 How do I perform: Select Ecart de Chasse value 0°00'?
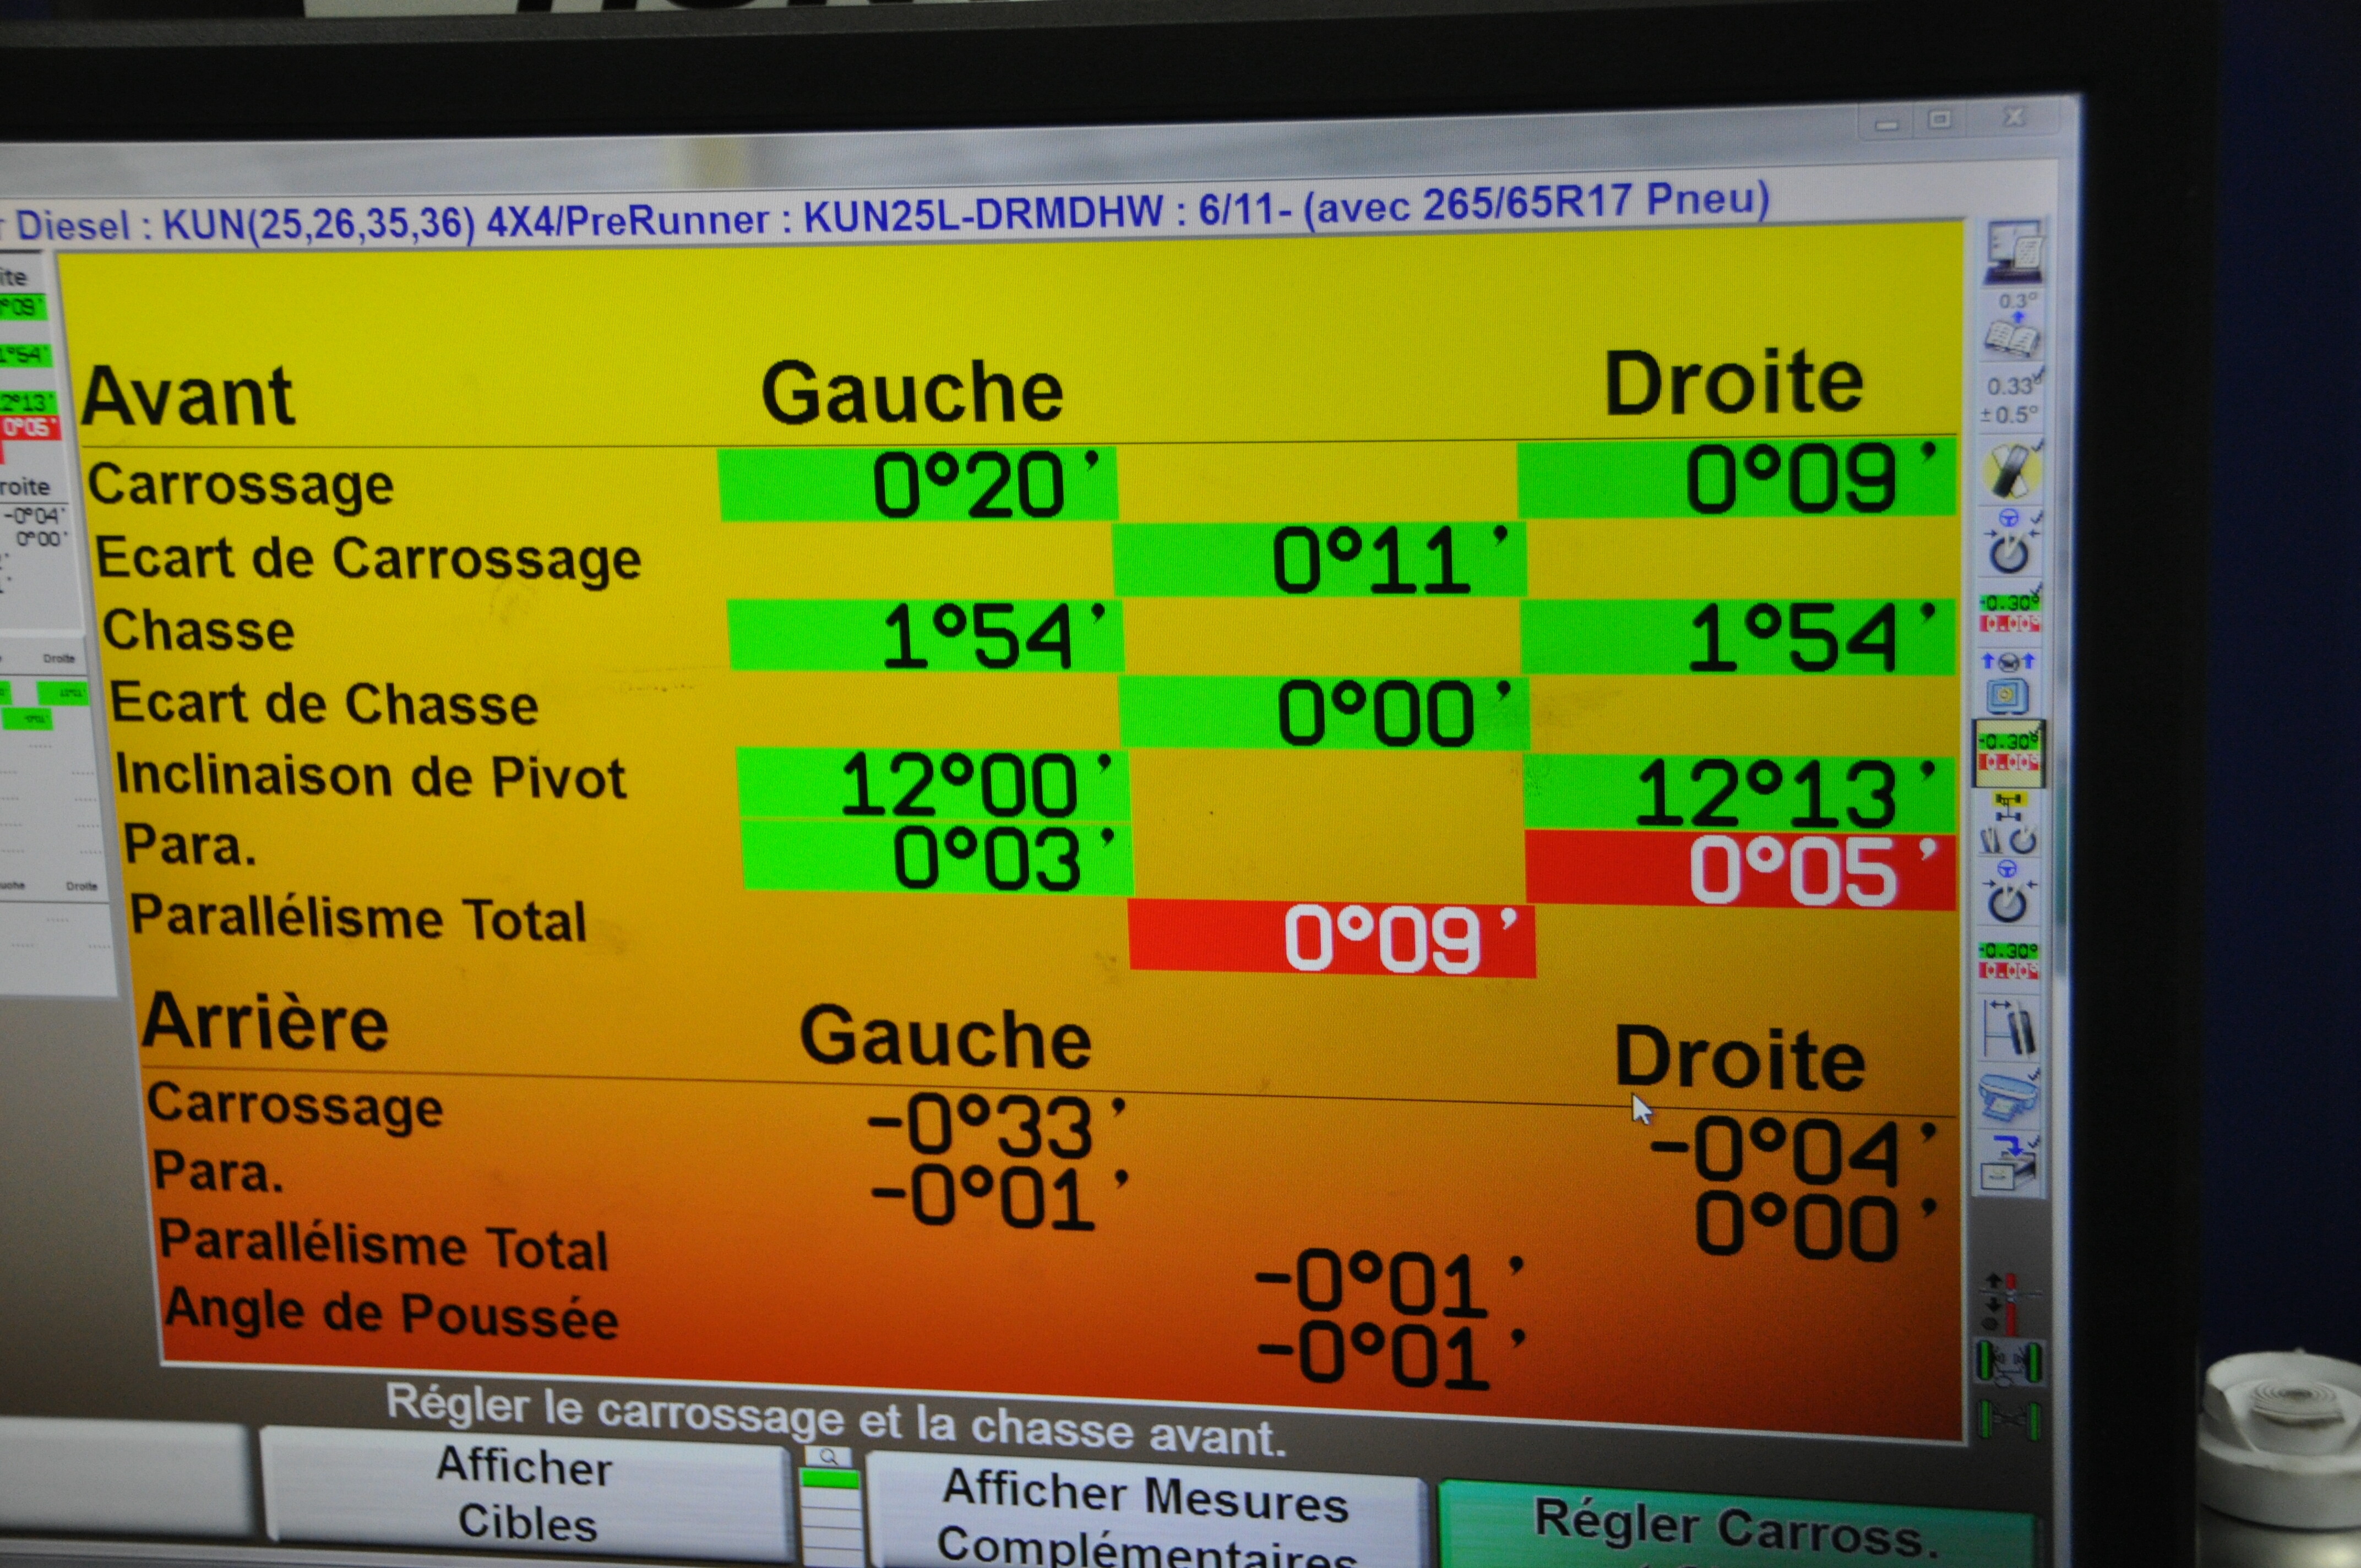point(1324,712)
